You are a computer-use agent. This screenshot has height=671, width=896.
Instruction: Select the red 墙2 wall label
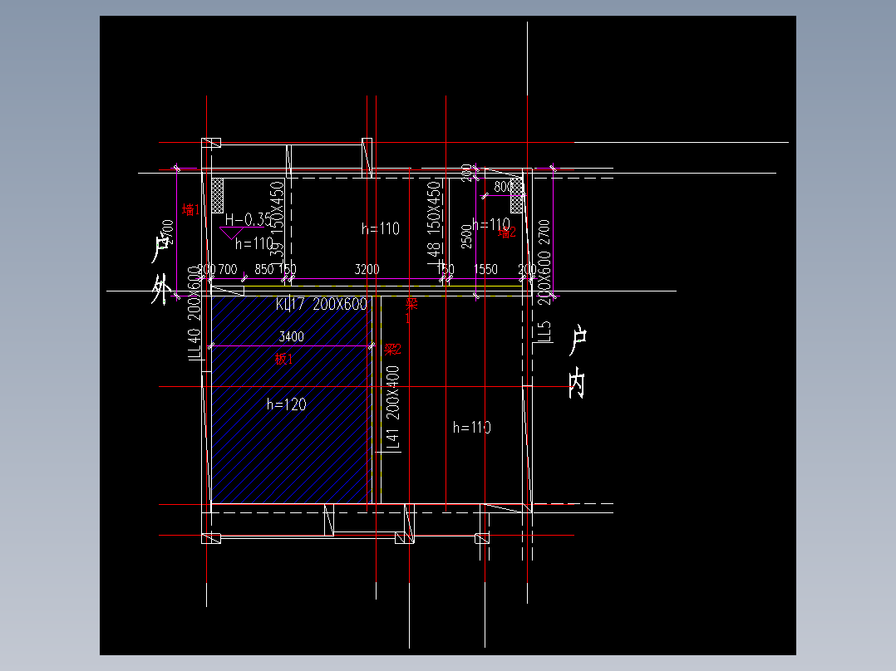click(507, 233)
